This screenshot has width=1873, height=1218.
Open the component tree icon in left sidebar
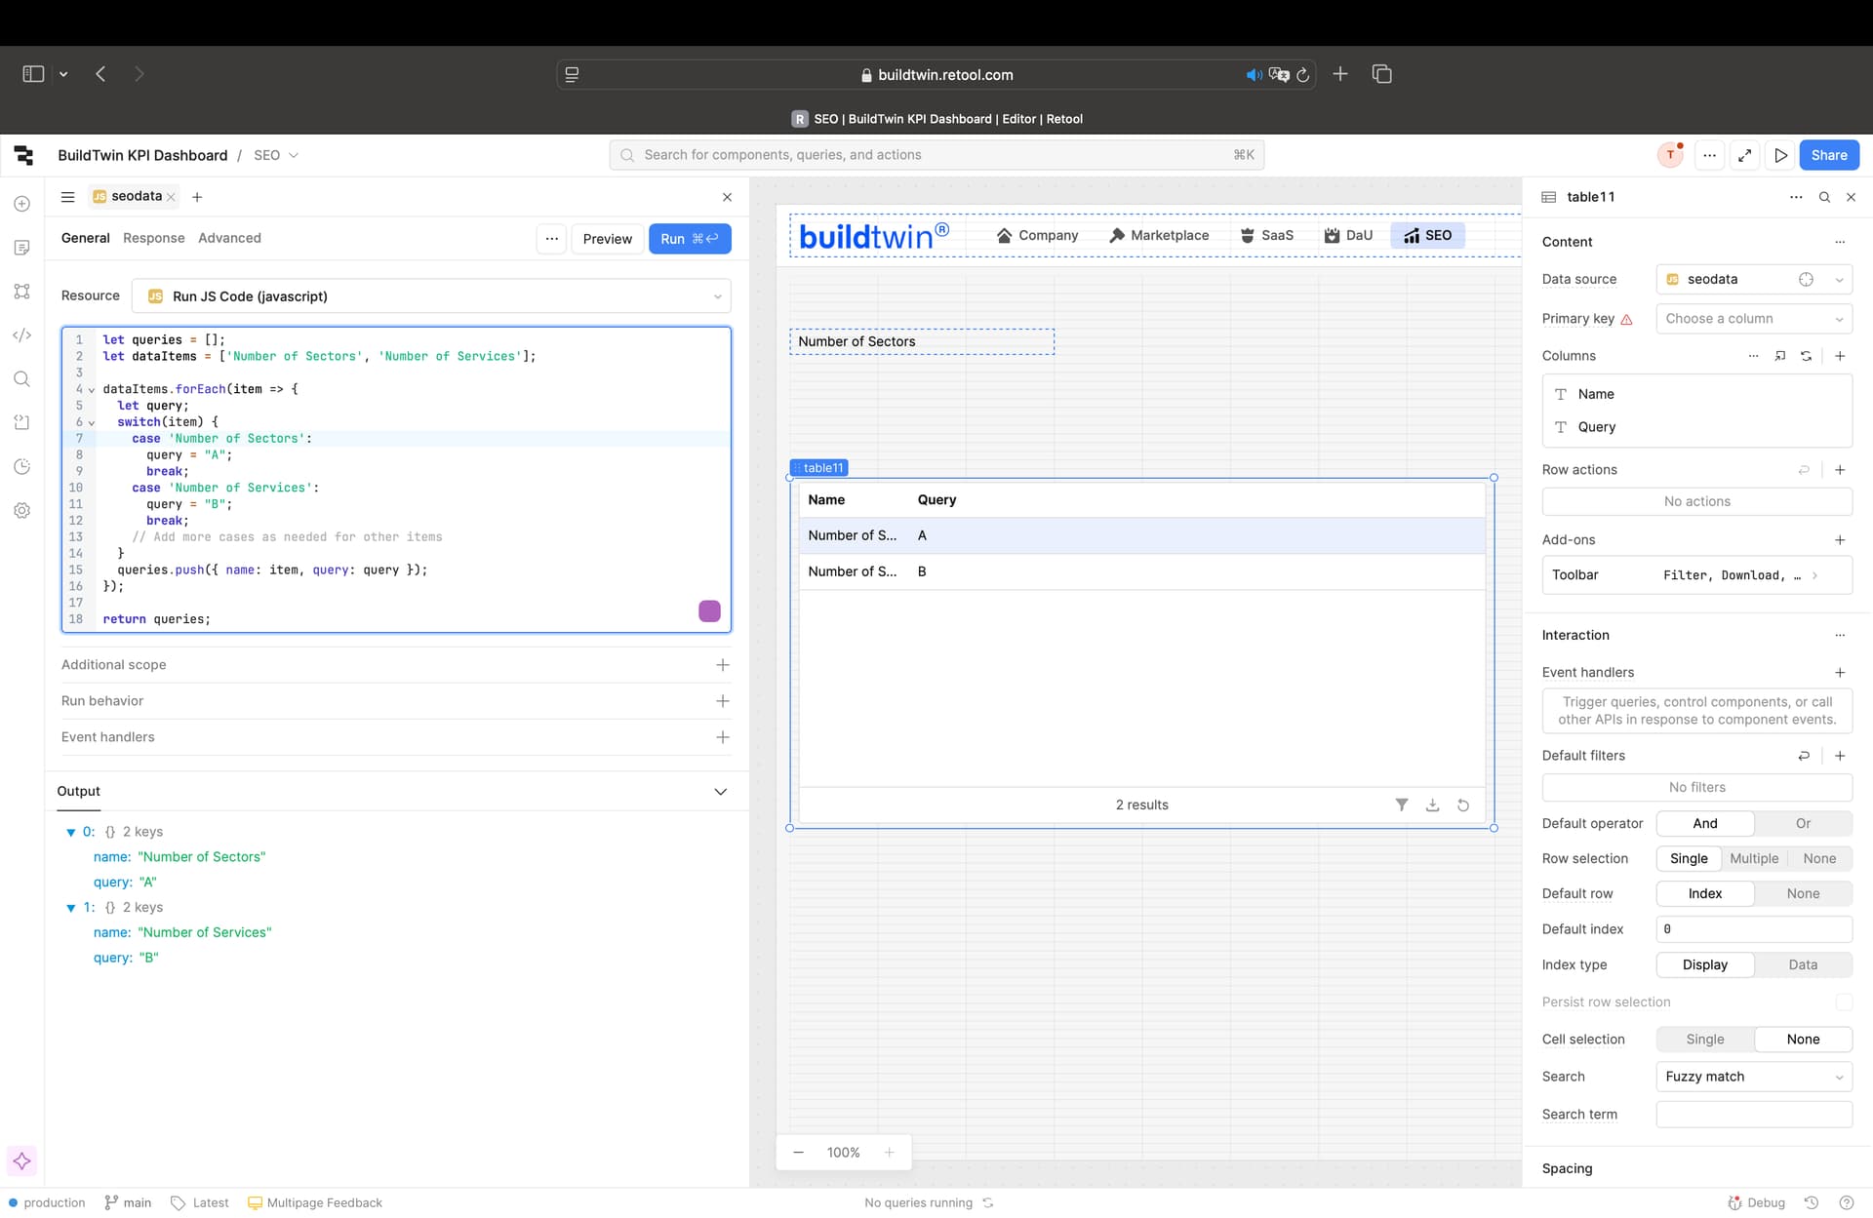pos(21,292)
